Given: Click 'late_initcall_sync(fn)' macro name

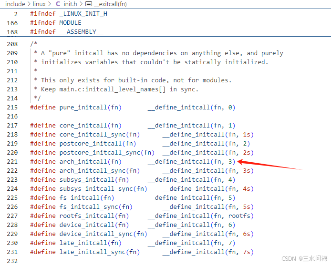Looking at the screenshot, I should [100, 252].
